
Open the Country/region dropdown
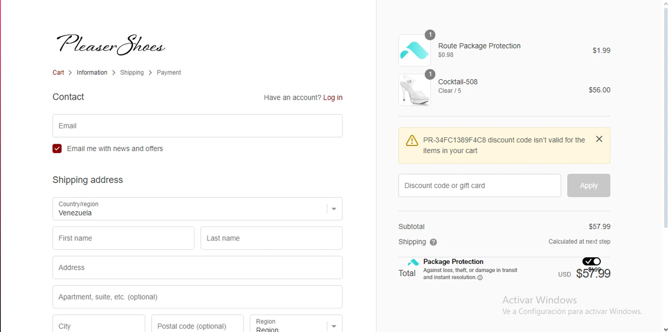coord(197,209)
